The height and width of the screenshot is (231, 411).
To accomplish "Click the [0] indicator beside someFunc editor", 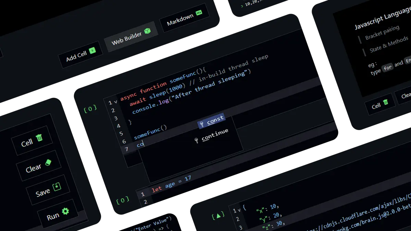I will point(90,109).
